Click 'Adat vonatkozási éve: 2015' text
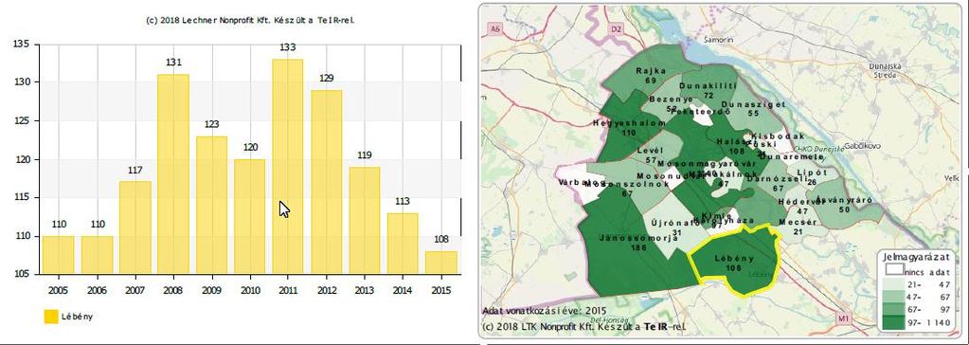This screenshot has height=345, width=969. (544, 310)
